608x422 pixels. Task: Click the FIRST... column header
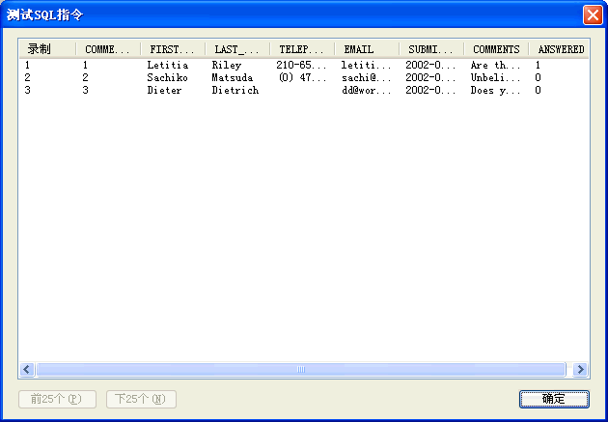coord(172,49)
